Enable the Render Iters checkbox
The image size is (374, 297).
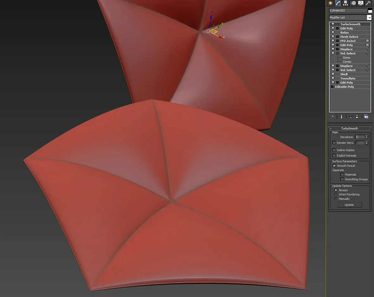click(334, 143)
